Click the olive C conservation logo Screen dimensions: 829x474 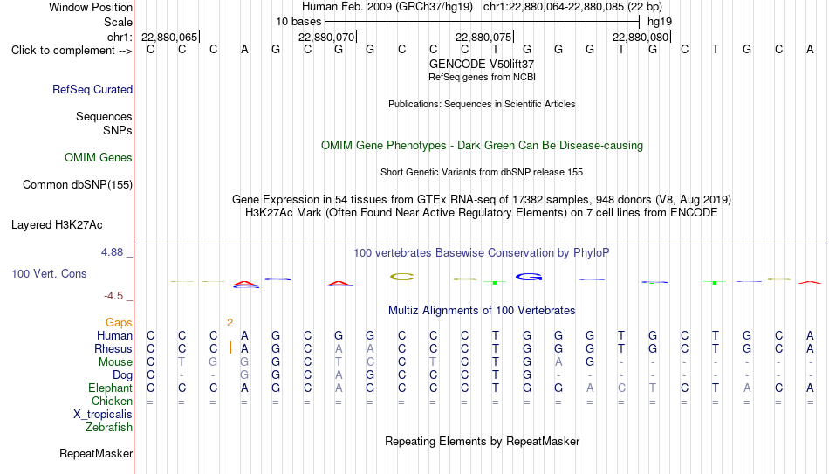[x=402, y=277]
